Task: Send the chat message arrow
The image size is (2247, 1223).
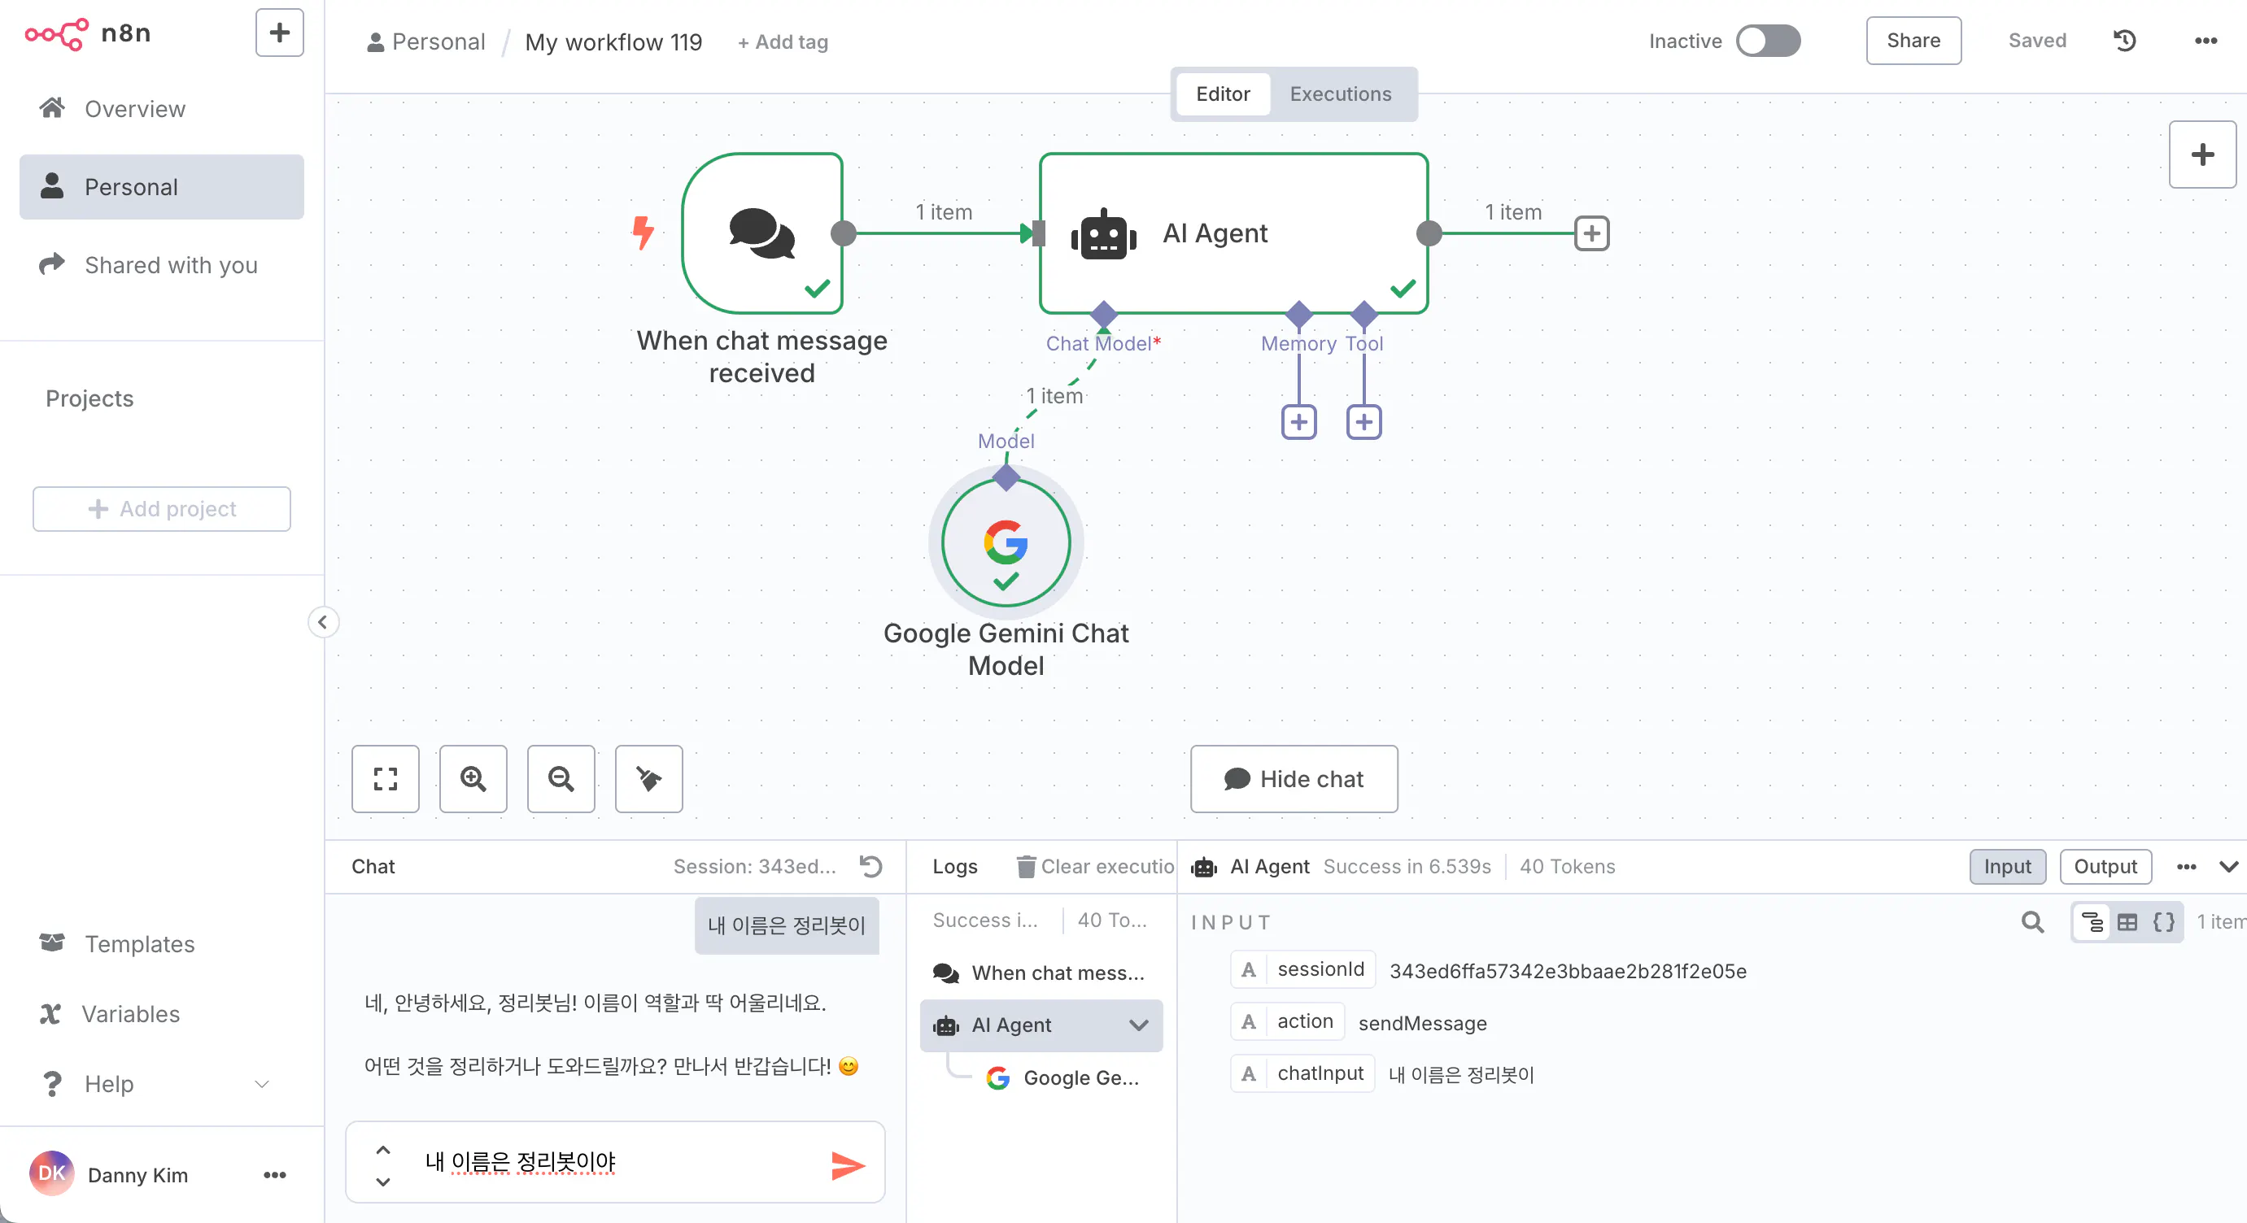Action: (847, 1165)
